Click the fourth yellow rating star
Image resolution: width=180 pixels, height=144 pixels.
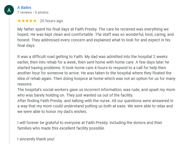(31, 21)
